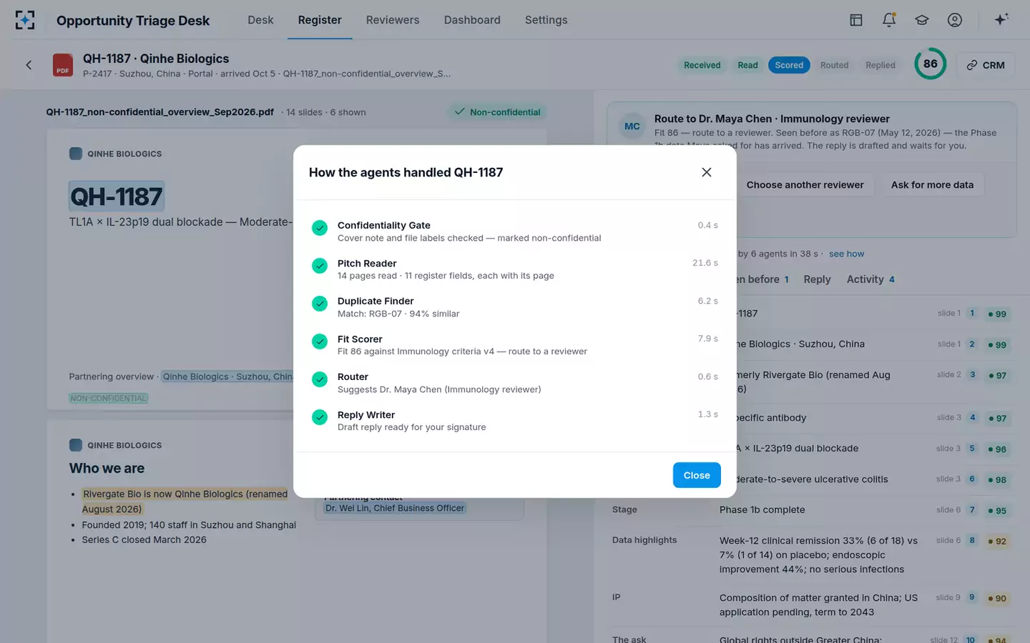Click the dialog title 'How the agents handled QH-1187'

click(406, 172)
